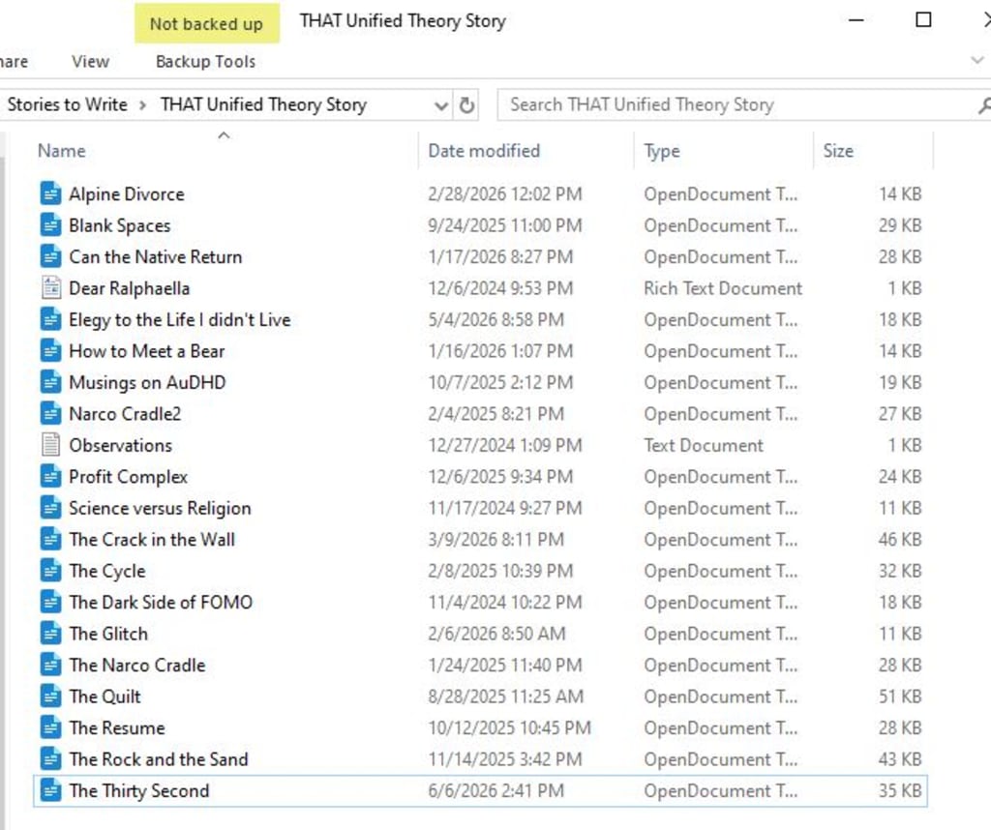
Task: Click The Narco Cradle file icon
Action: pyautogui.click(x=50, y=666)
